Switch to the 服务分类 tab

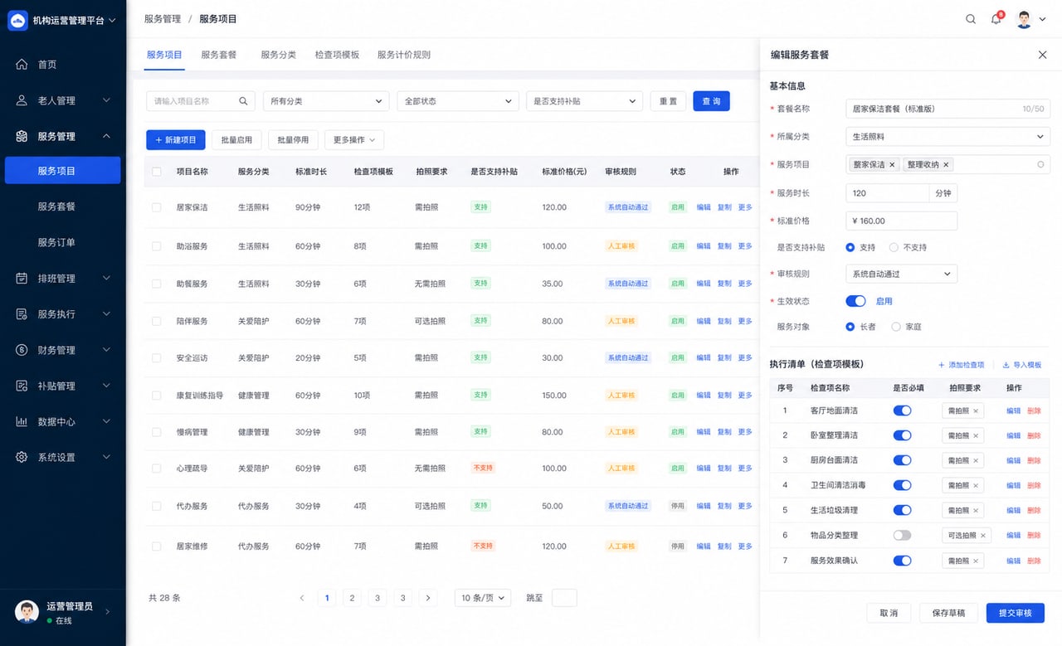[x=279, y=55]
